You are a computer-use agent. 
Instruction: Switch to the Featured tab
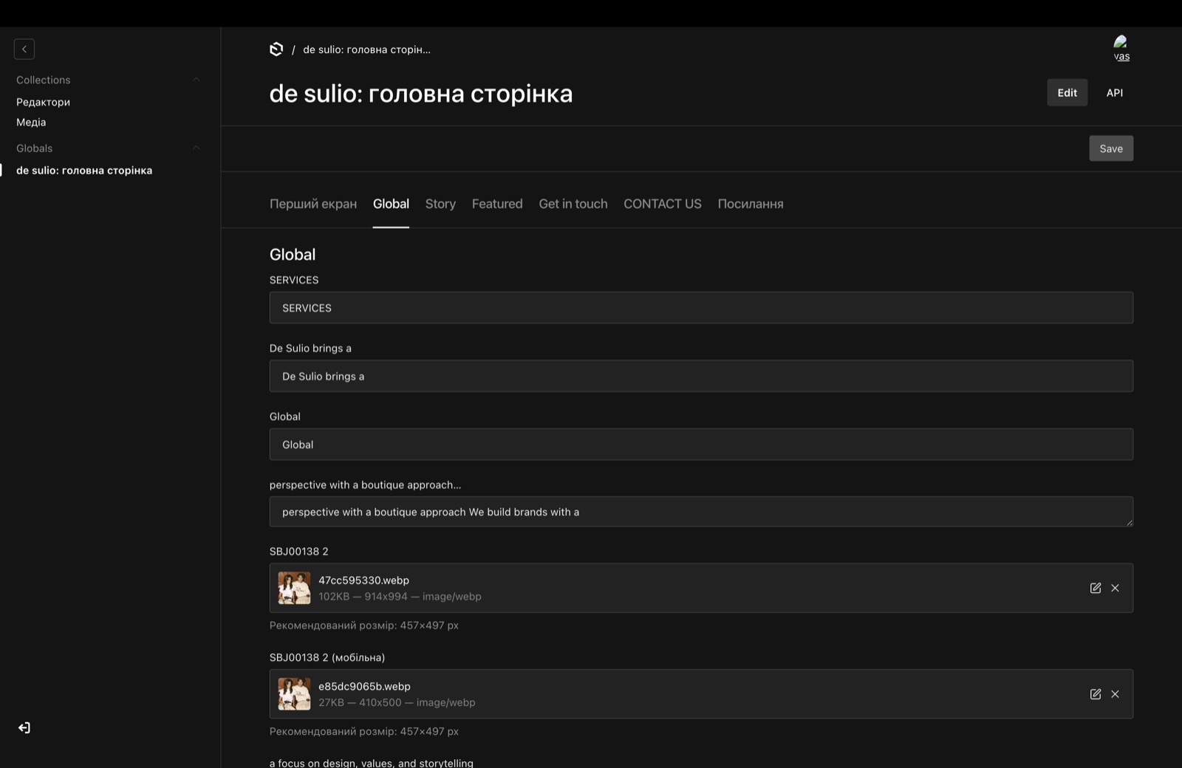tap(497, 204)
